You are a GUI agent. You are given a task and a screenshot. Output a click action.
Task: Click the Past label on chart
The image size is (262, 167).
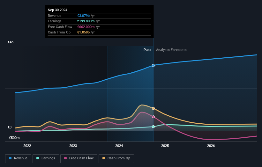pos(147,50)
